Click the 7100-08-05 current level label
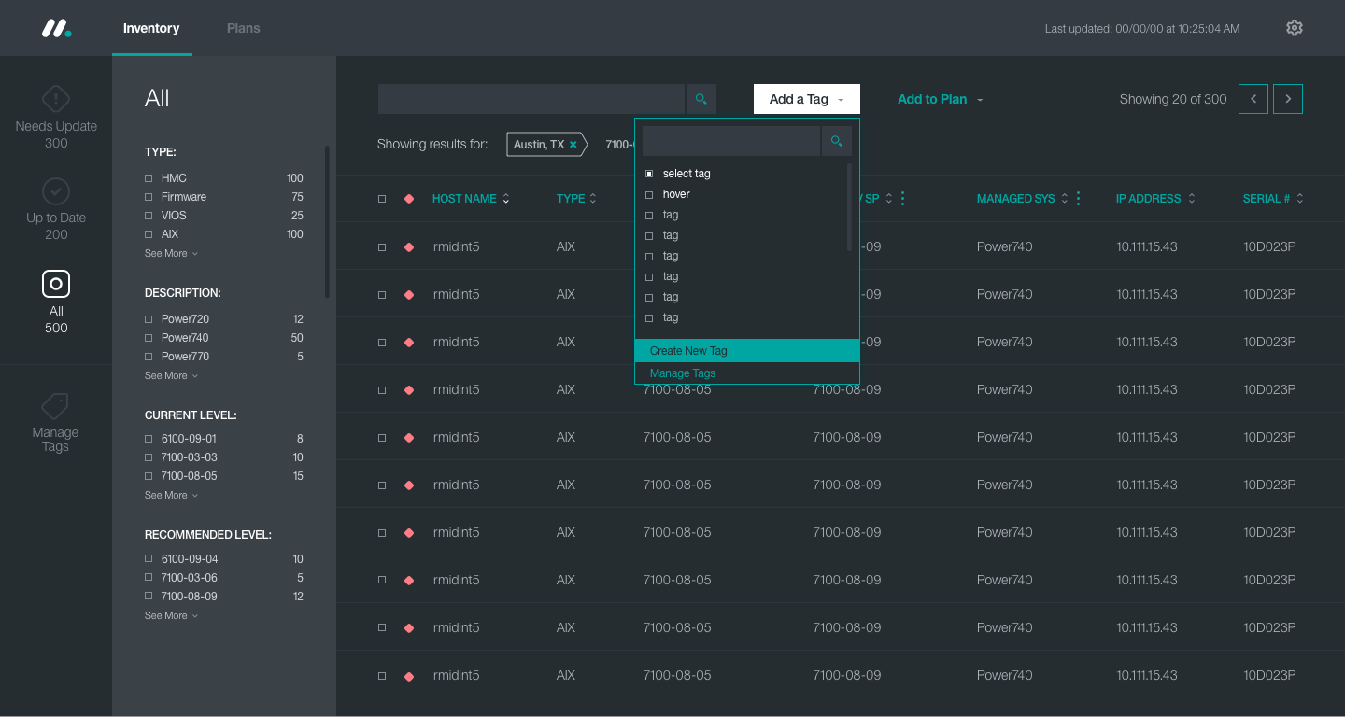Screen dimensions: 1345x717 click(x=190, y=476)
